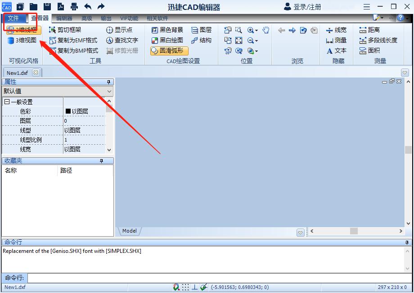Open the globe zoom options dropdown arrow
414x293 pixels.
tap(256, 51)
